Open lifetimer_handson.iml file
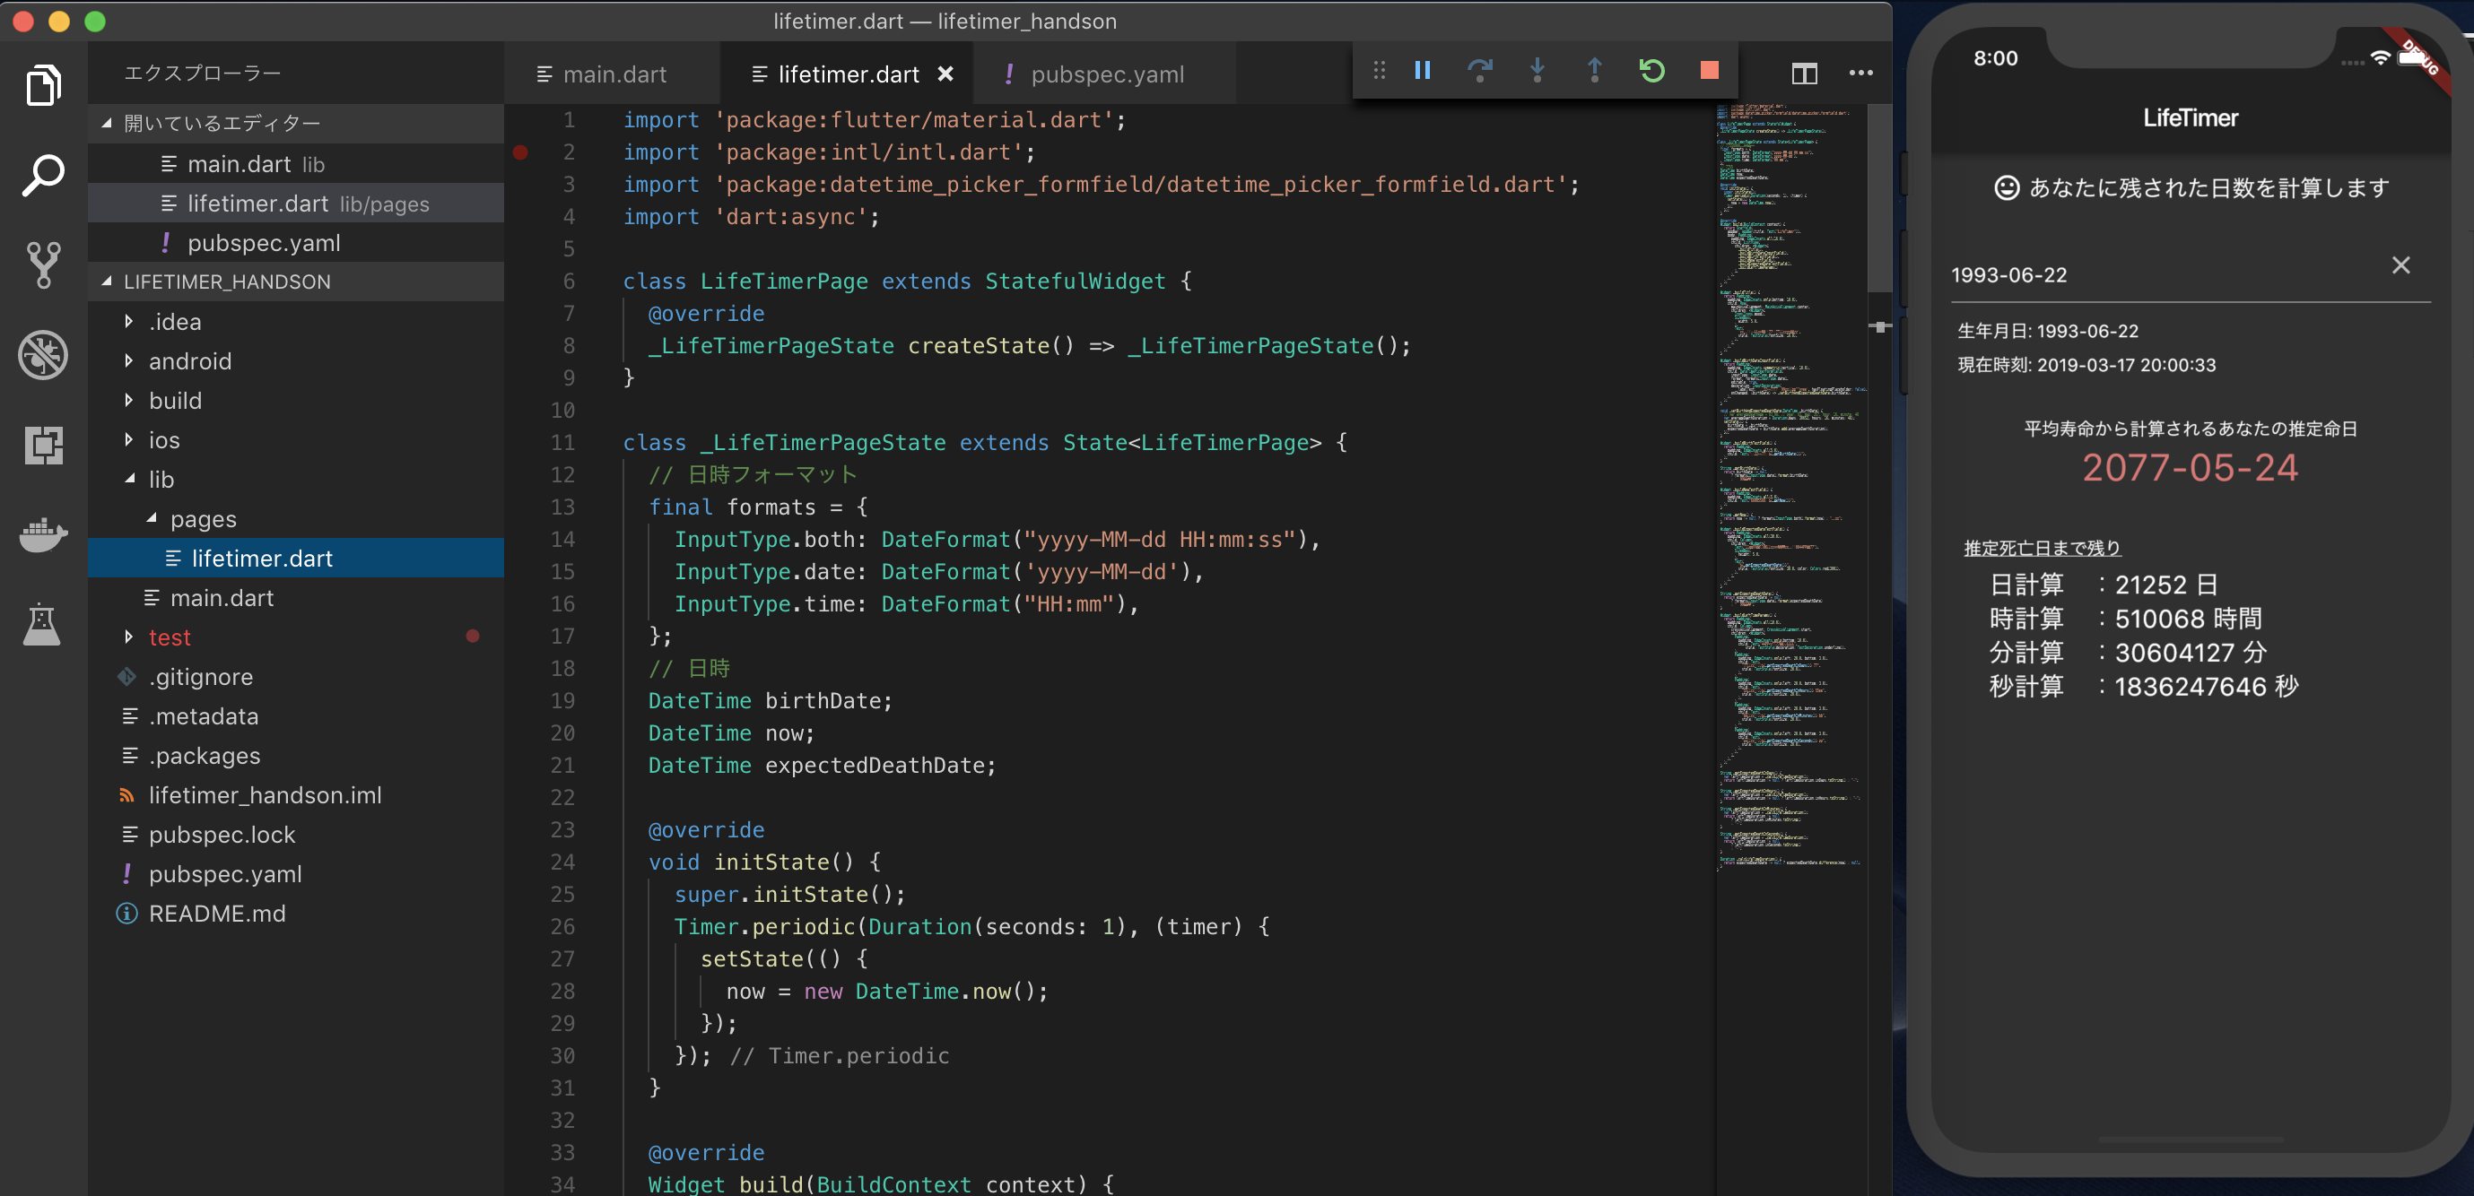 point(296,794)
